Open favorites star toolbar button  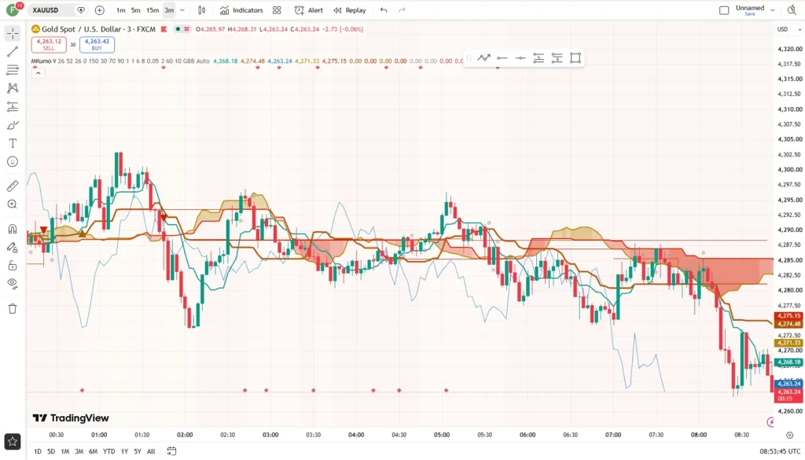click(x=13, y=441)
